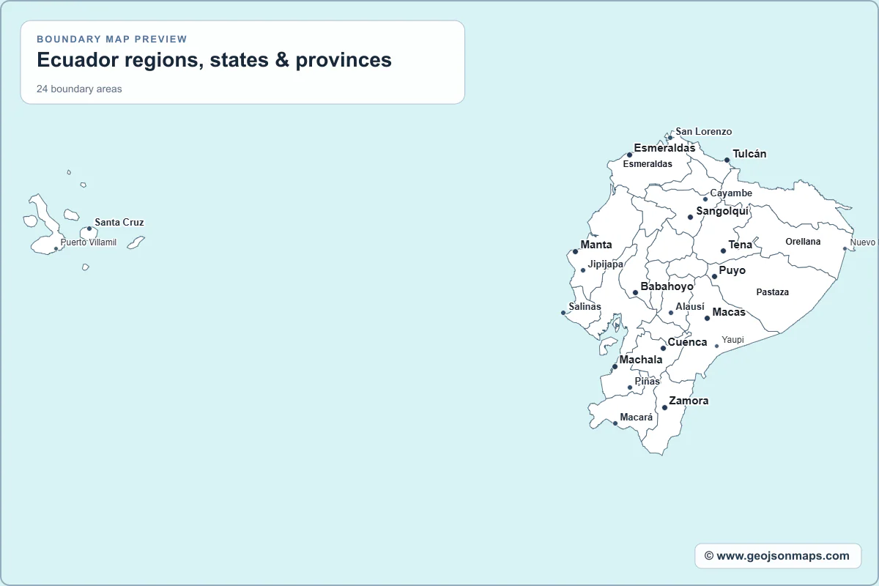Select the Sangolquí city label
This screenshot has height=586, width=879.
click(722, 211)
